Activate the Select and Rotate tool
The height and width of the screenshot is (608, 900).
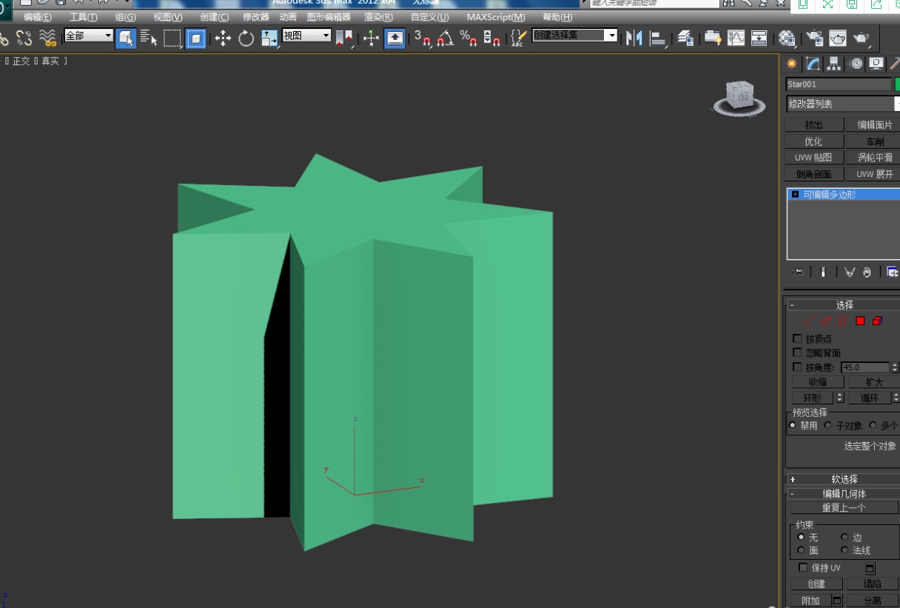point(246,38)
